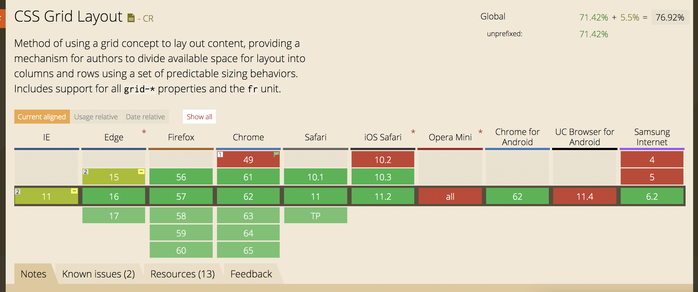
Task: Click Samsung Internet's purple color bar
Action: click(652, 149)
